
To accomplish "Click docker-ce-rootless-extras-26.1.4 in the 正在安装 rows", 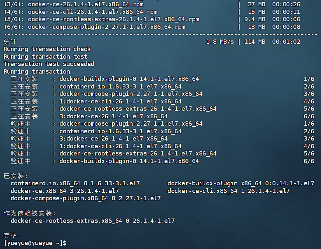I will tap(138, 109).
